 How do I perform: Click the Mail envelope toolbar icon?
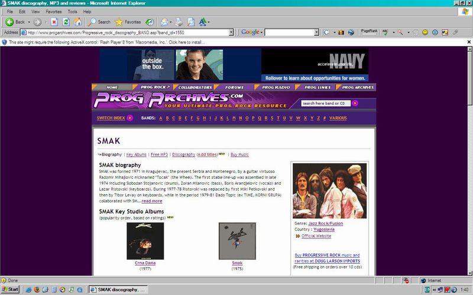(164, 22)
